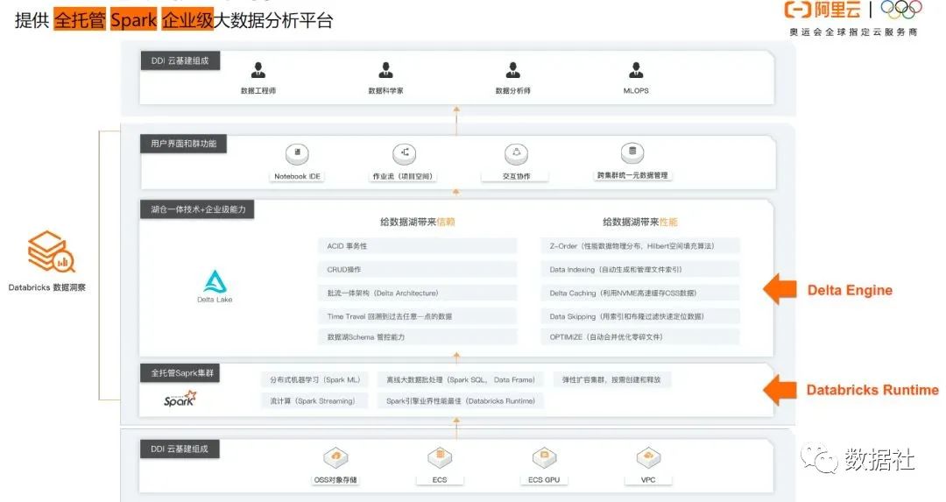Image resolution: width=946 pixels, height=502 pixels.
Task: Click the Delta Lake caption under the logo
Action: click(x=215, y=300)
